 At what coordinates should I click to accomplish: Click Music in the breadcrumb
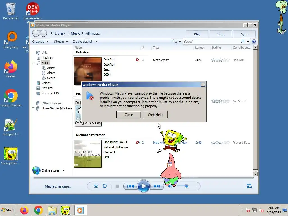click(x=75, y=33)
